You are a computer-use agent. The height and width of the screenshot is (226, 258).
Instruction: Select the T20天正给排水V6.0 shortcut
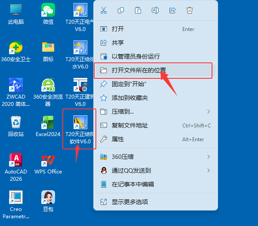coord(80,55)
